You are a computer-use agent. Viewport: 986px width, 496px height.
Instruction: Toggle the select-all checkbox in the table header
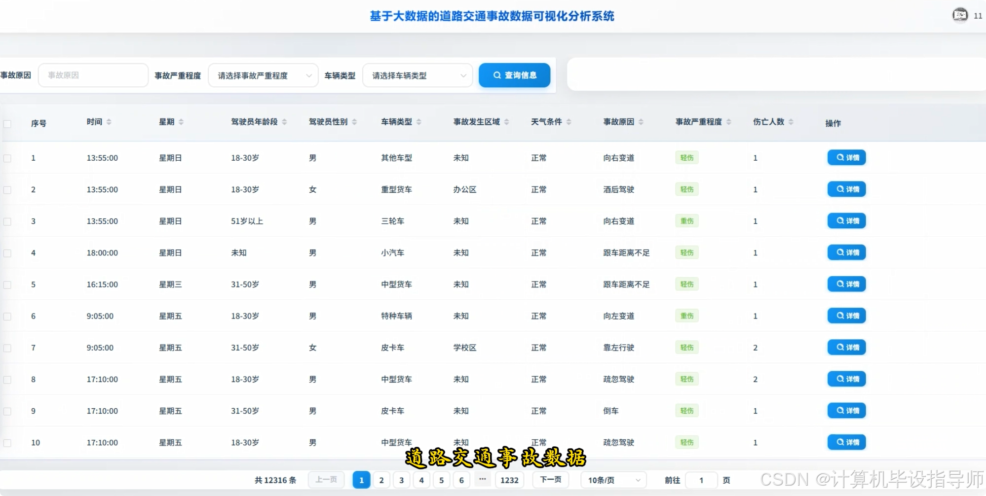point(7,124)
